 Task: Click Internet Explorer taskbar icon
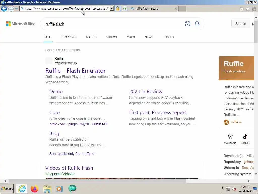pyautogui.click(x=22, y=188)
